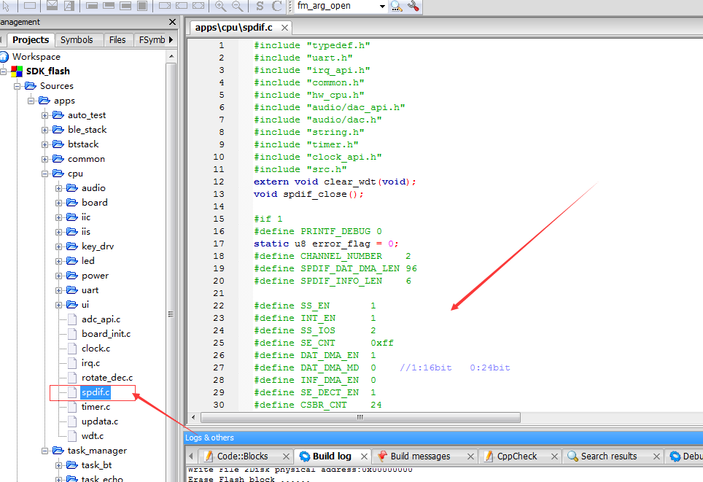Click the grey S toolbar icon
Screen dimensions: 703x482
[x=260, y=6]
